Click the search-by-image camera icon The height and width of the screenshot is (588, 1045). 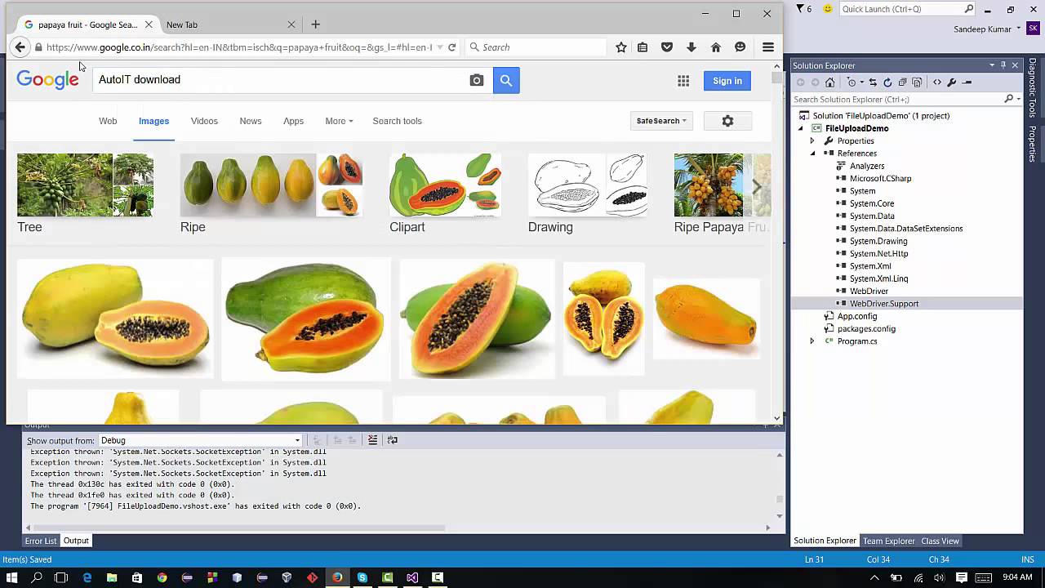coord(477,80)
